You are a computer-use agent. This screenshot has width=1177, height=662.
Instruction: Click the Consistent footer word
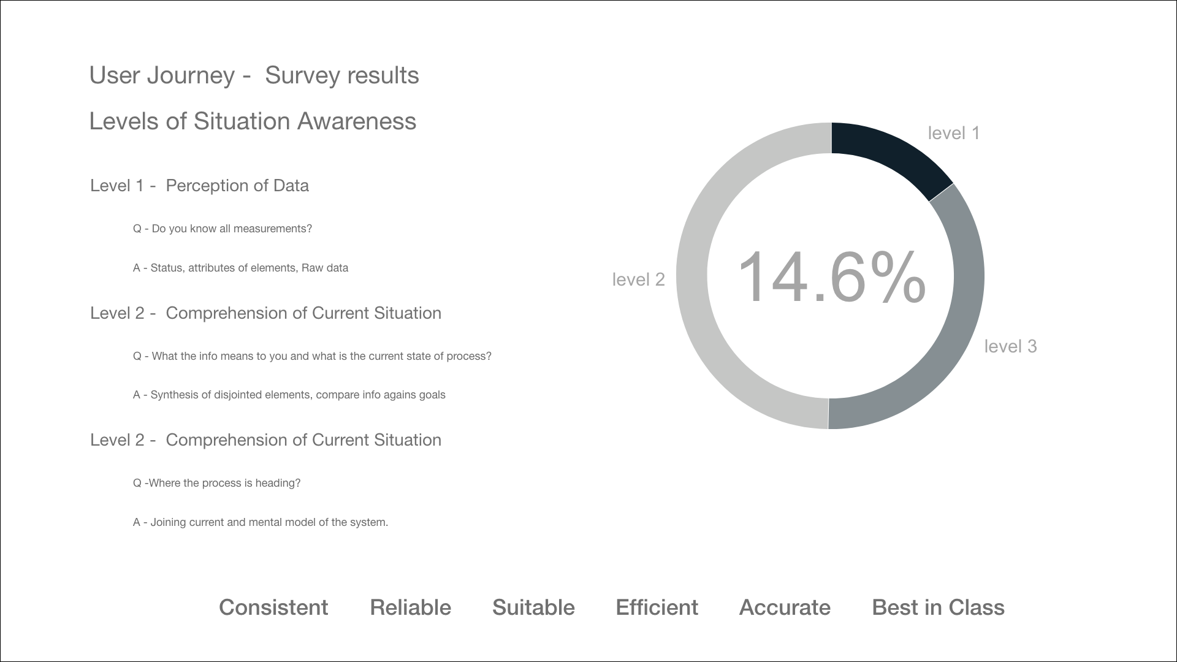click(x=273, y=607)
